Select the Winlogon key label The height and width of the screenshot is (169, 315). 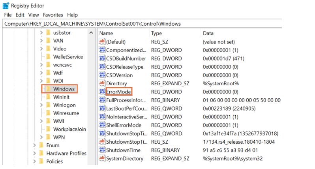(64, 105)
